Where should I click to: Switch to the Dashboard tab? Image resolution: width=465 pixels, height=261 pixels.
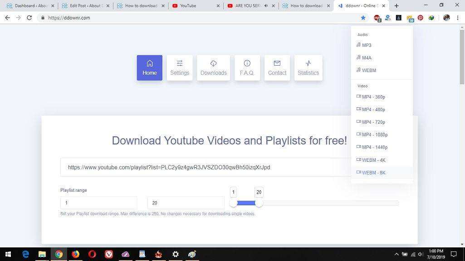(x=30, y=5)
